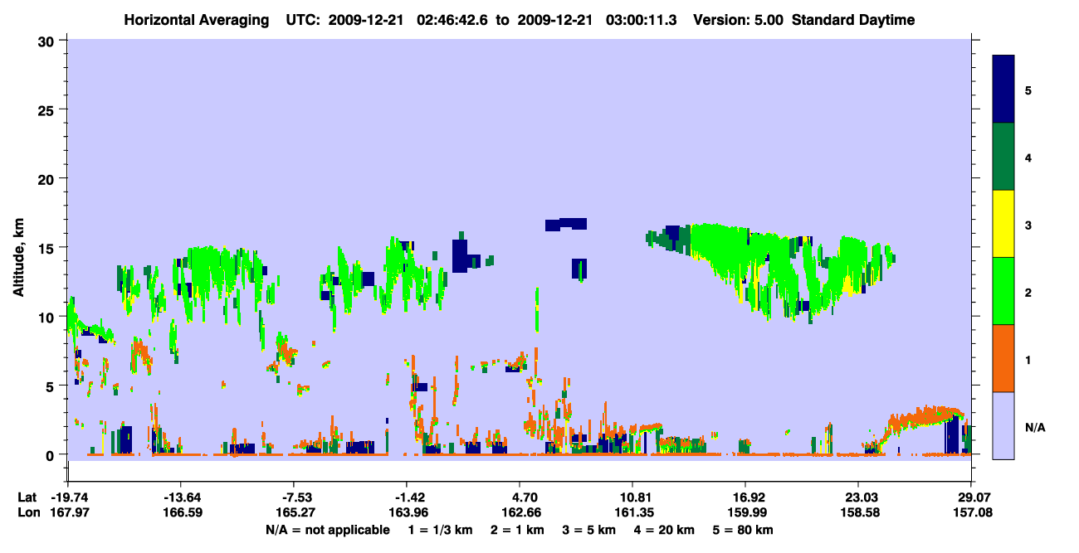Viewport: 1079px width, 553px height.
Task: Click the y-axis tick label 15
Action: pos(48,248)
